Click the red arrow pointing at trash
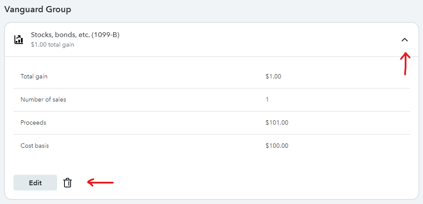This screenshot has height=204, width=423. pyautogui.click(x=100, y=183)
